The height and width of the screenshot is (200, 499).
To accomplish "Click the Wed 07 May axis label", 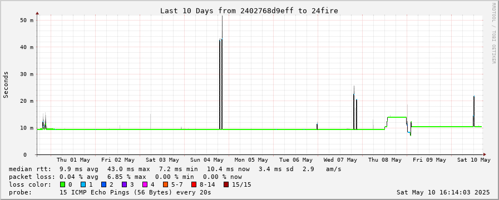I will 340,160.
